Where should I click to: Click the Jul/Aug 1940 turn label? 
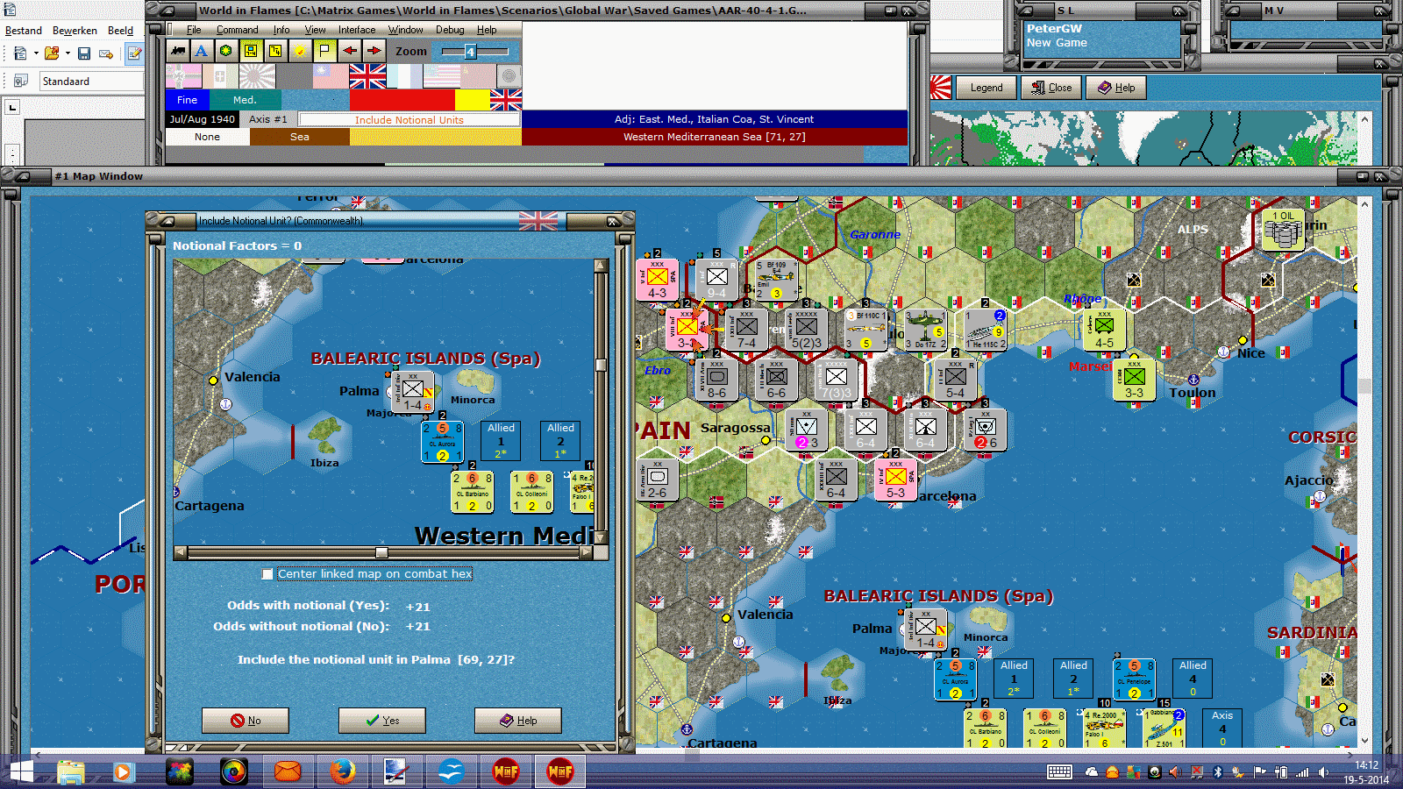[x=203, y=119]
